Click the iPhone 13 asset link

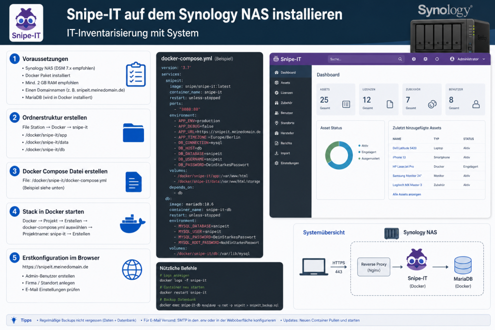399,157
